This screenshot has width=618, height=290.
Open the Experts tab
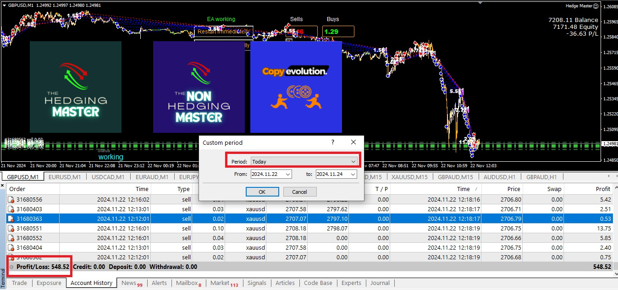[352, 283]
